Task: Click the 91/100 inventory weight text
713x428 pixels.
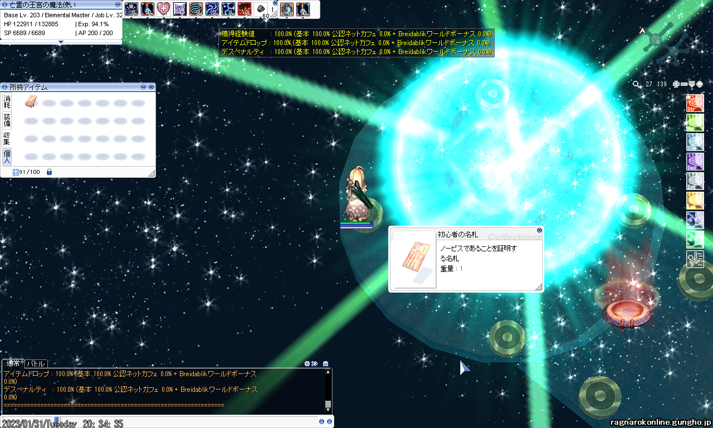Action: point(30,172)
